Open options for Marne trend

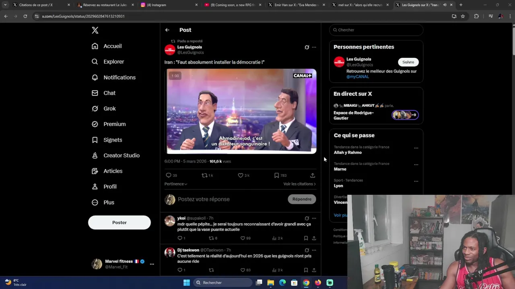coord(416,165)
